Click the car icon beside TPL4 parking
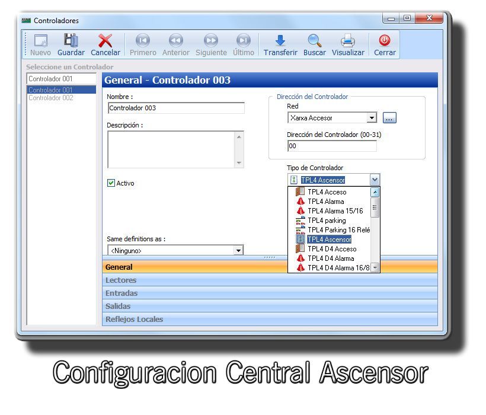Screen dimensions: 486x415 tap(300, 221)
